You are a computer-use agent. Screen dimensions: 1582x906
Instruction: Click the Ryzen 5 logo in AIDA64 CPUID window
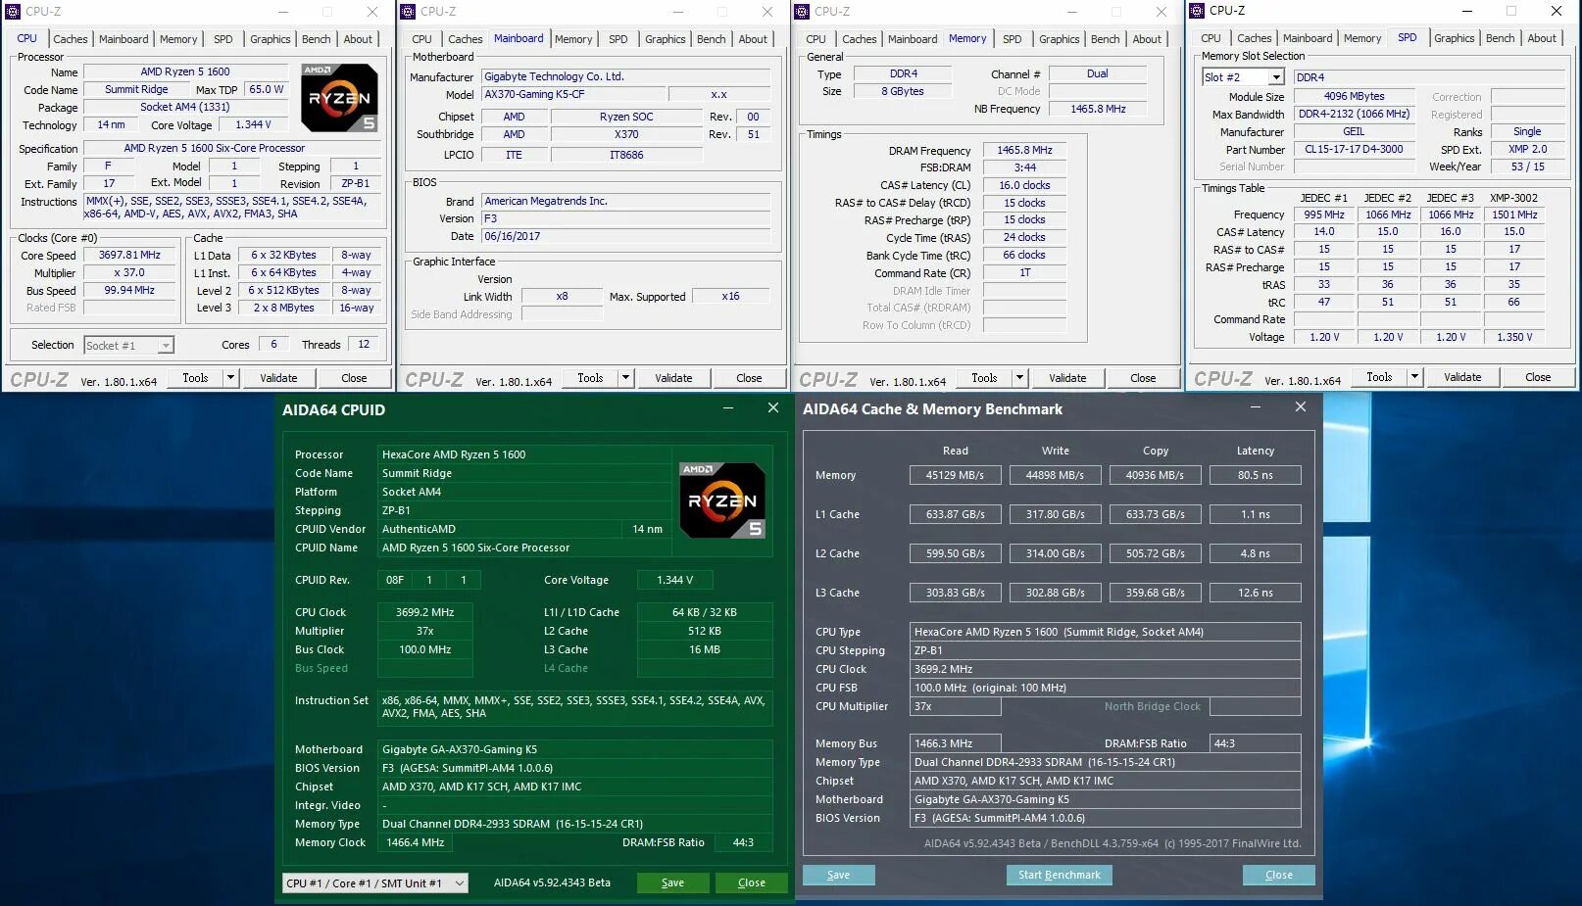722,501
